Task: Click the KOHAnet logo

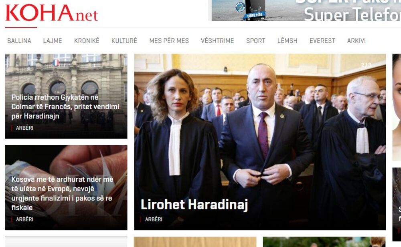Action: pyautogui.click(x=52, y=13)
